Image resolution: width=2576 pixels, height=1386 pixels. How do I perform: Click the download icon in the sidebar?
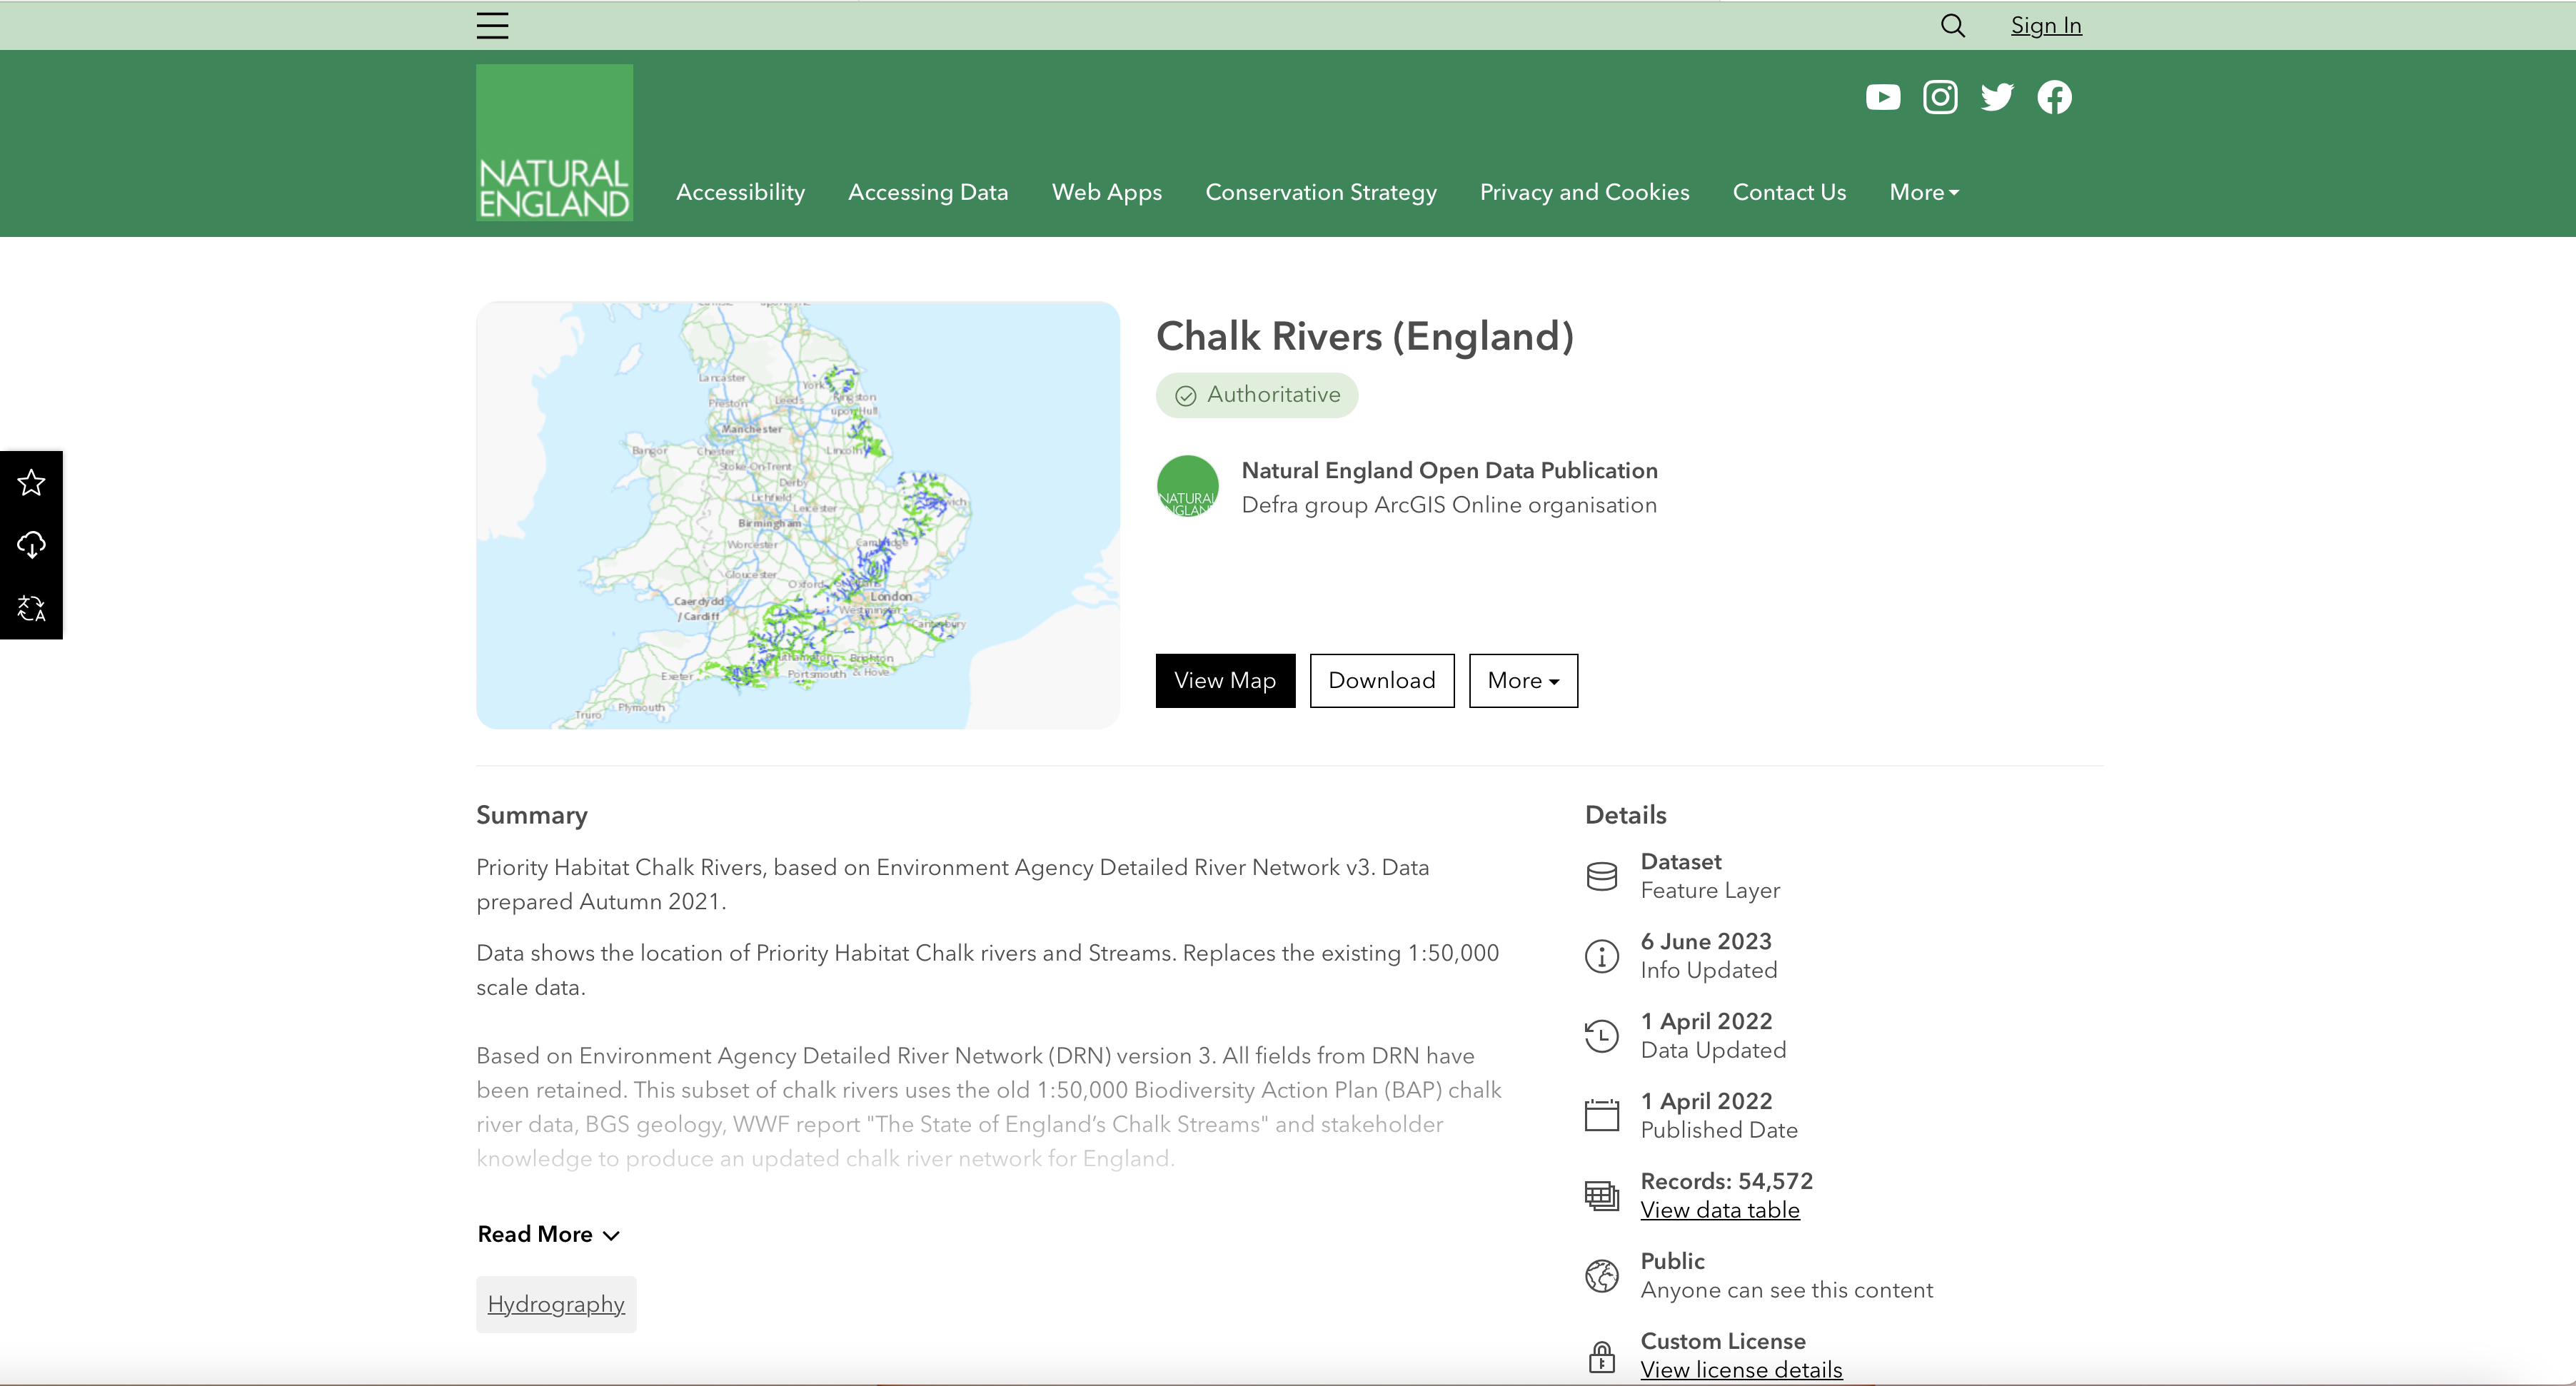[x=31, y=545]
